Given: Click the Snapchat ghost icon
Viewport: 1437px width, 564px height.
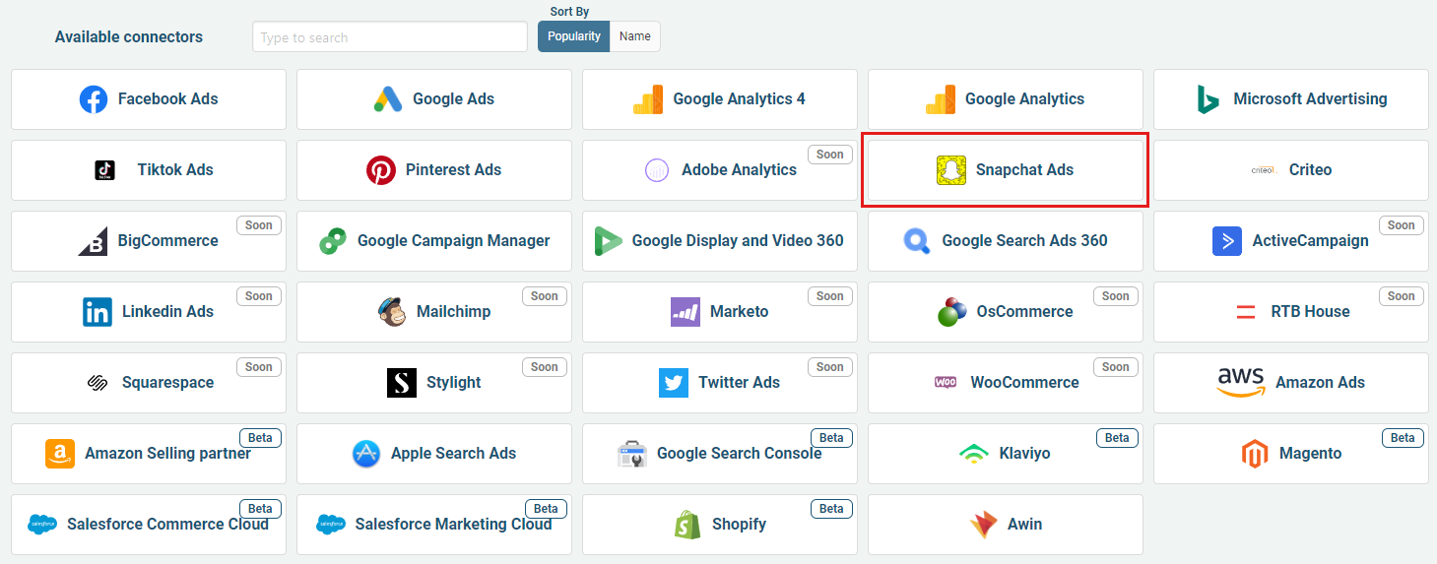Looking at the screenshot, I should click(x=950, y=170).
